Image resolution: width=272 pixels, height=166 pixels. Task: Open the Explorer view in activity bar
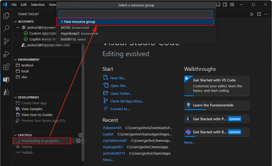tap(6, 16)
